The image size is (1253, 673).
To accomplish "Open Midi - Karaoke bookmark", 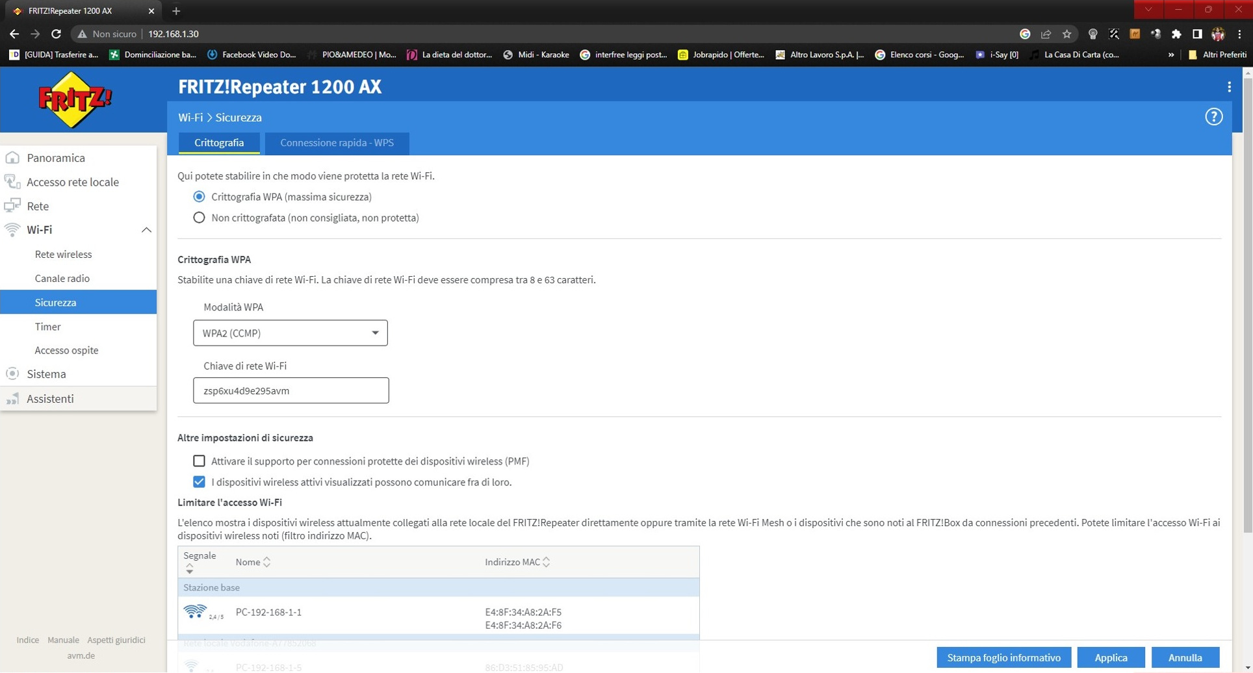I will point(536,55).
